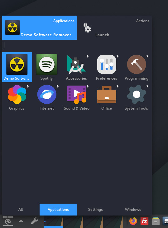The height and width of the screenshot is (228, 168).
Task: Expand the Internet submenu arrow
Action: [x=58, y=87]
